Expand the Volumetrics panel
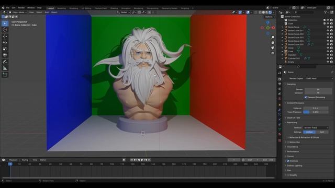 [x=293, y=147]
